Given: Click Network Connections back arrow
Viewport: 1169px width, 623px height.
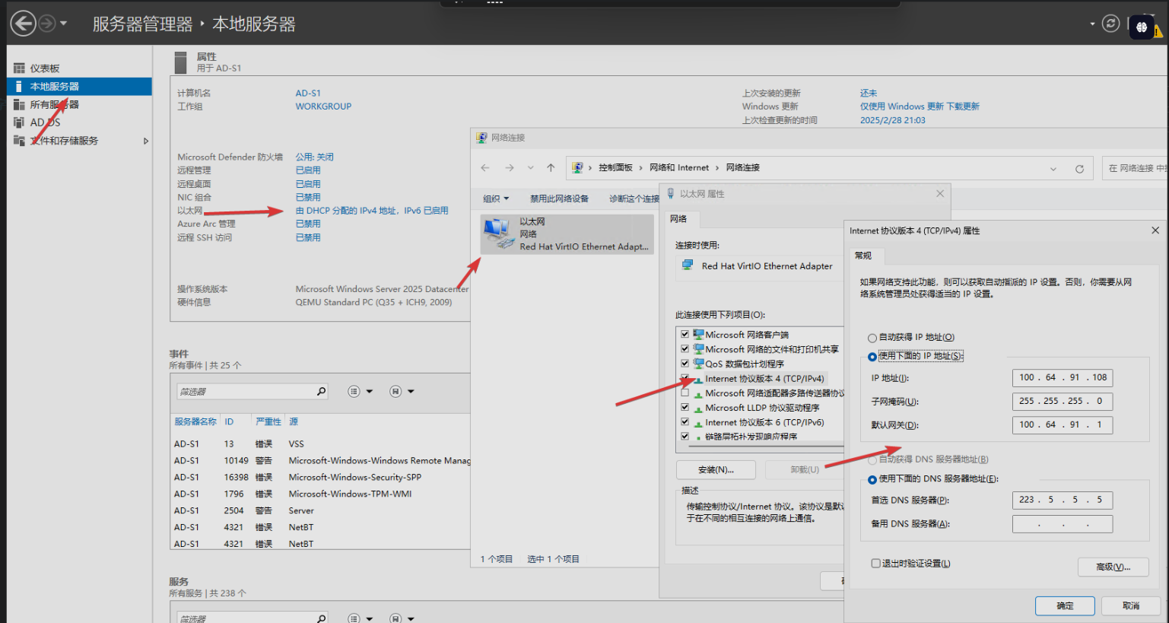Looking at the screenshot, I should [x=485, y=168].
